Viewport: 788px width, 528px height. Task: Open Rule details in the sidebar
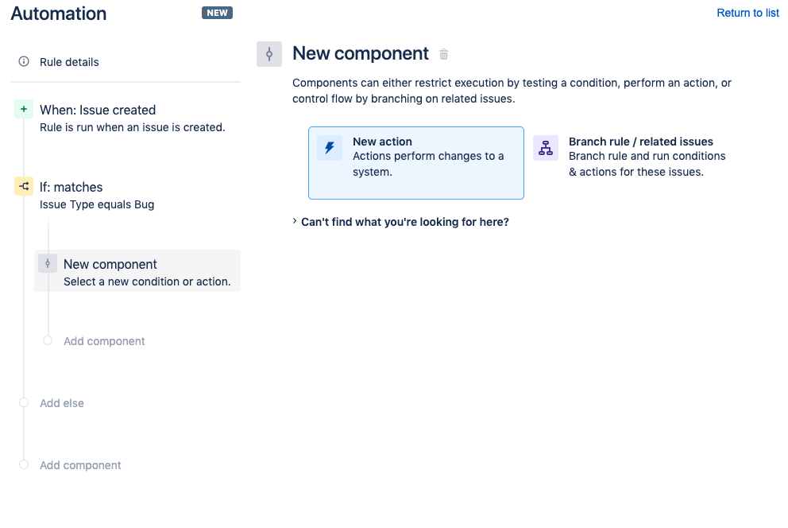tap(70, 61)
